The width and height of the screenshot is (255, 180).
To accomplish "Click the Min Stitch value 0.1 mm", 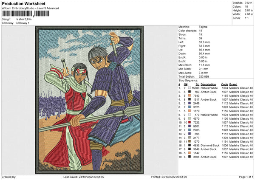I will [x=204, y=69].
